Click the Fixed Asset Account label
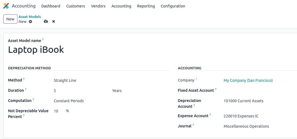Viewport: 297px width, 139px height. 196,90
